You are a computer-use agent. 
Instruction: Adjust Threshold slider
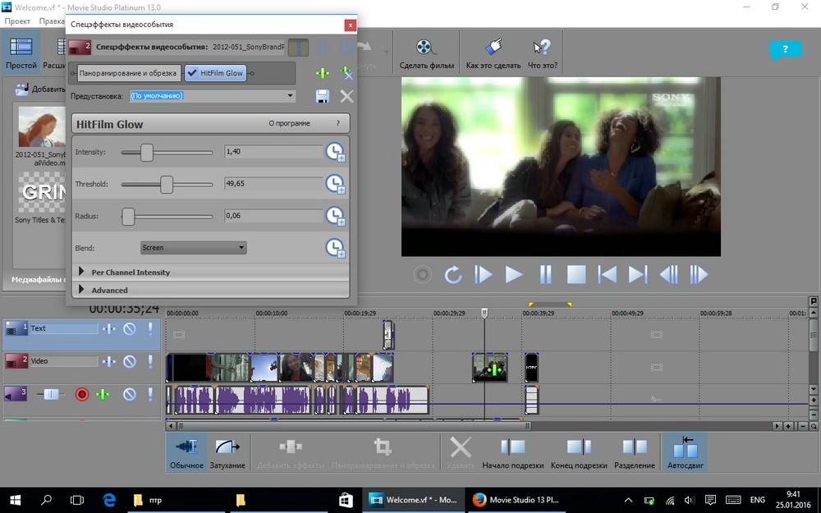pos(167,184)
